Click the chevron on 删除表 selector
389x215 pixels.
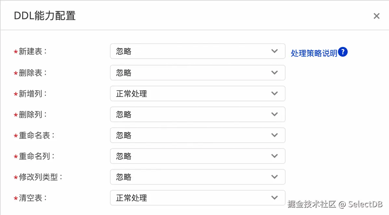275,73
